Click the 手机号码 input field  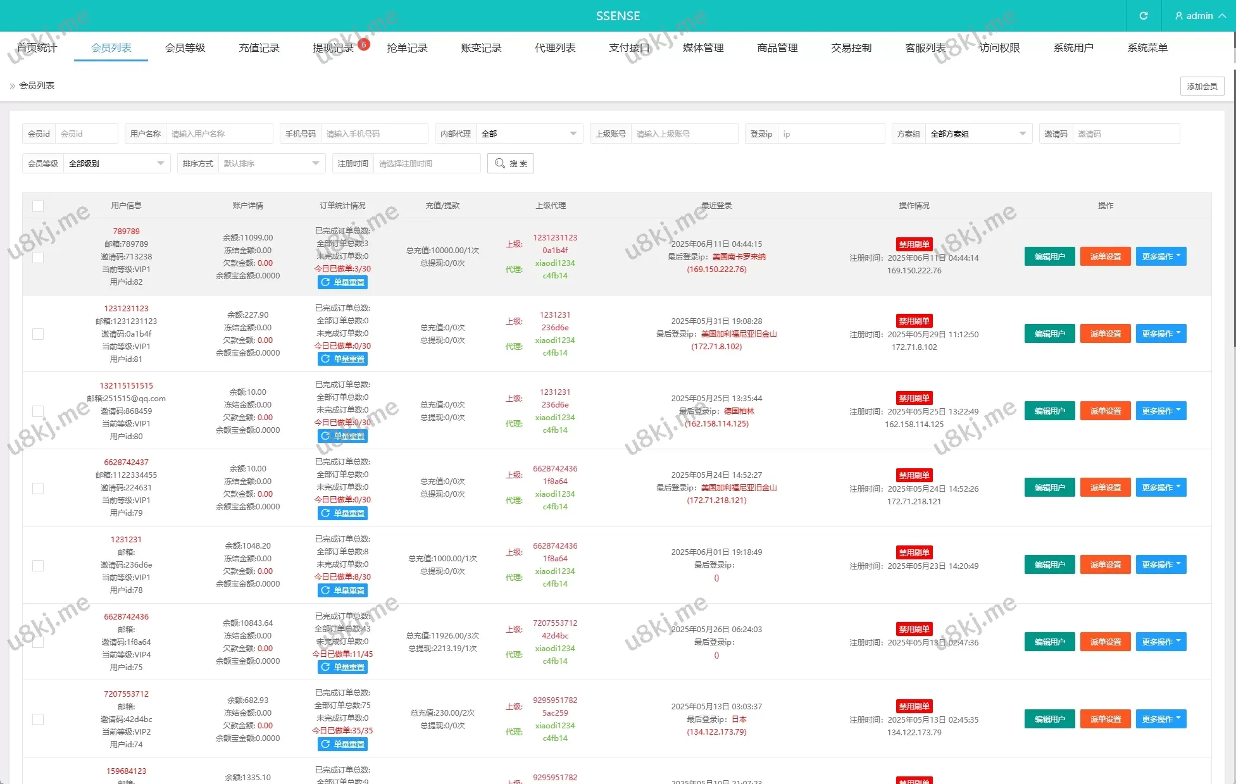[373, 134]
